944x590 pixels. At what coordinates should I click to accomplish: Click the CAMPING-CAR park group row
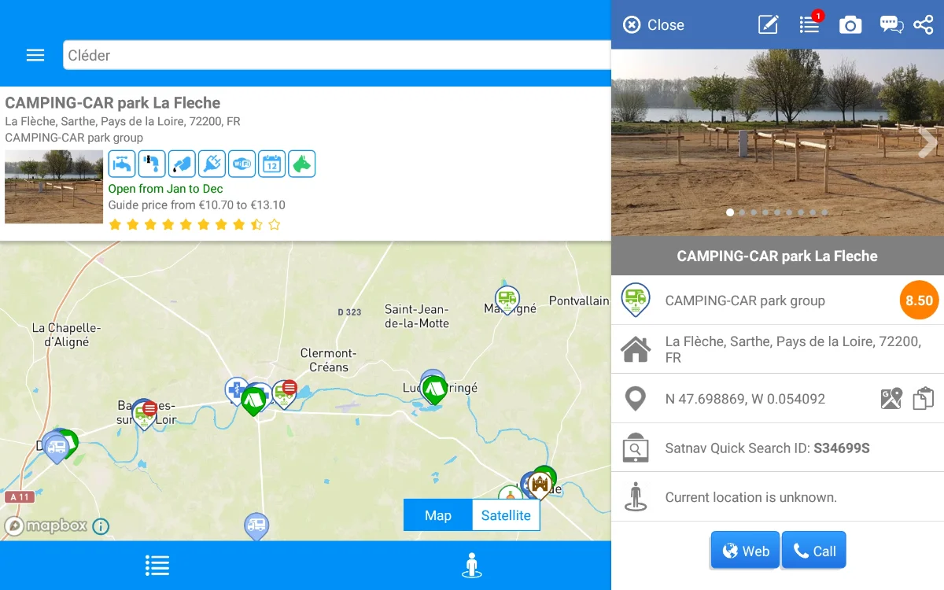[777, 301]
